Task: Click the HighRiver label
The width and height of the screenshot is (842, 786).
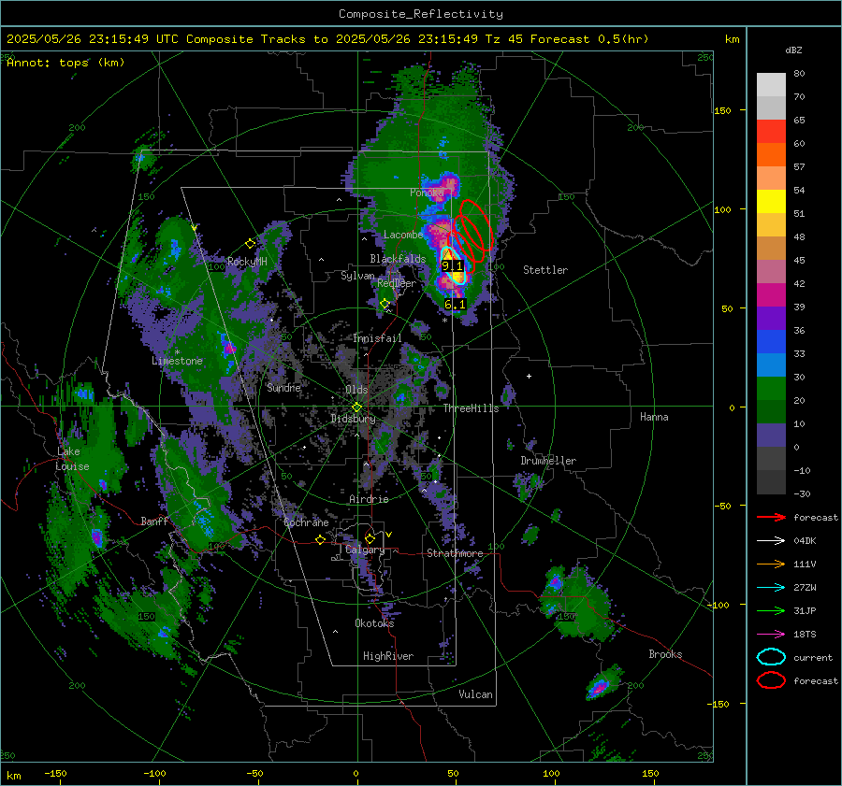Action: click(x=388, y=656)
